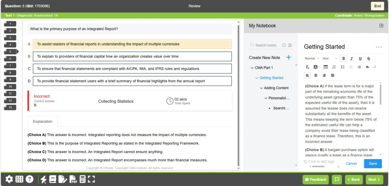Image resolution: width=389 pixels, height=186 pixels.
Task: Go to question 9 in sidebar
Action: coord(10,80)
